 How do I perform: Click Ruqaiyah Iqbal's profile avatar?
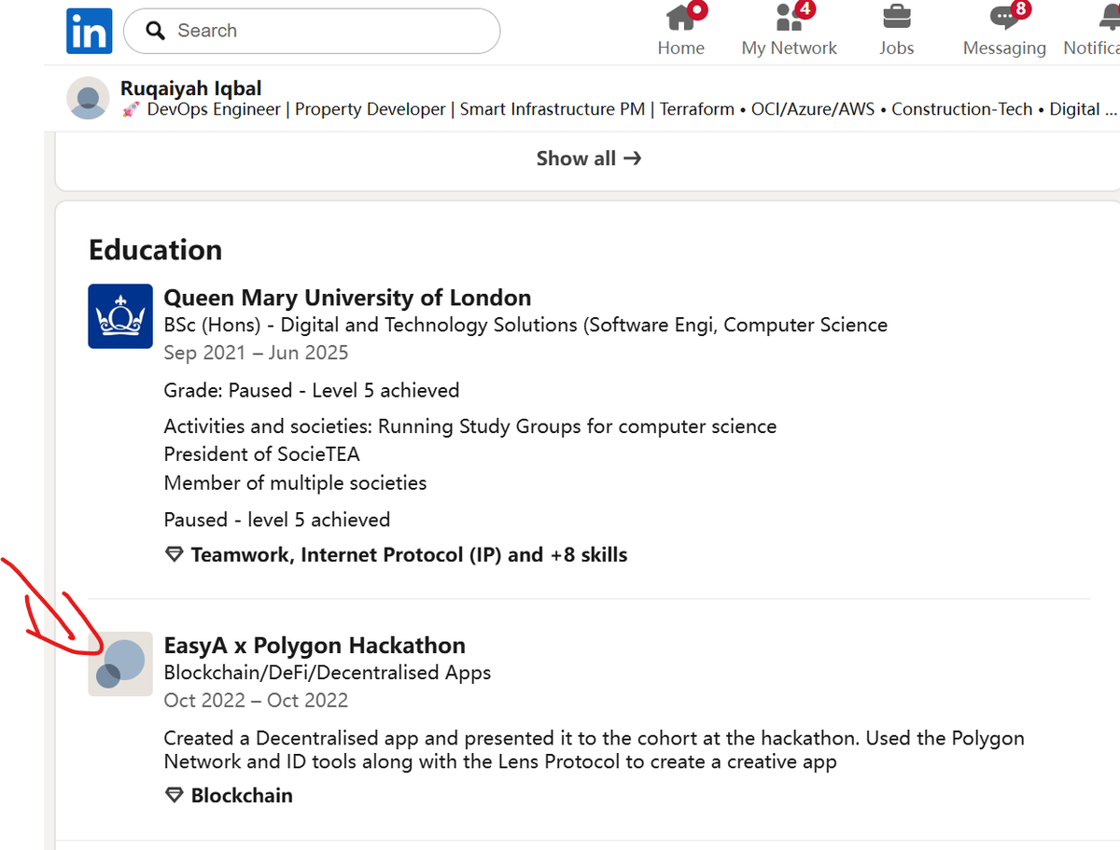click(89, 98)
